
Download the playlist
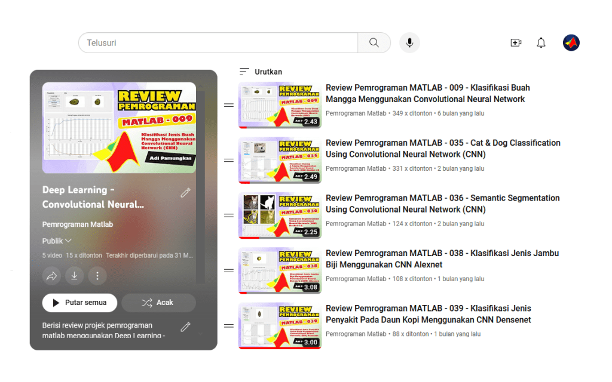(x=74, y=276)
